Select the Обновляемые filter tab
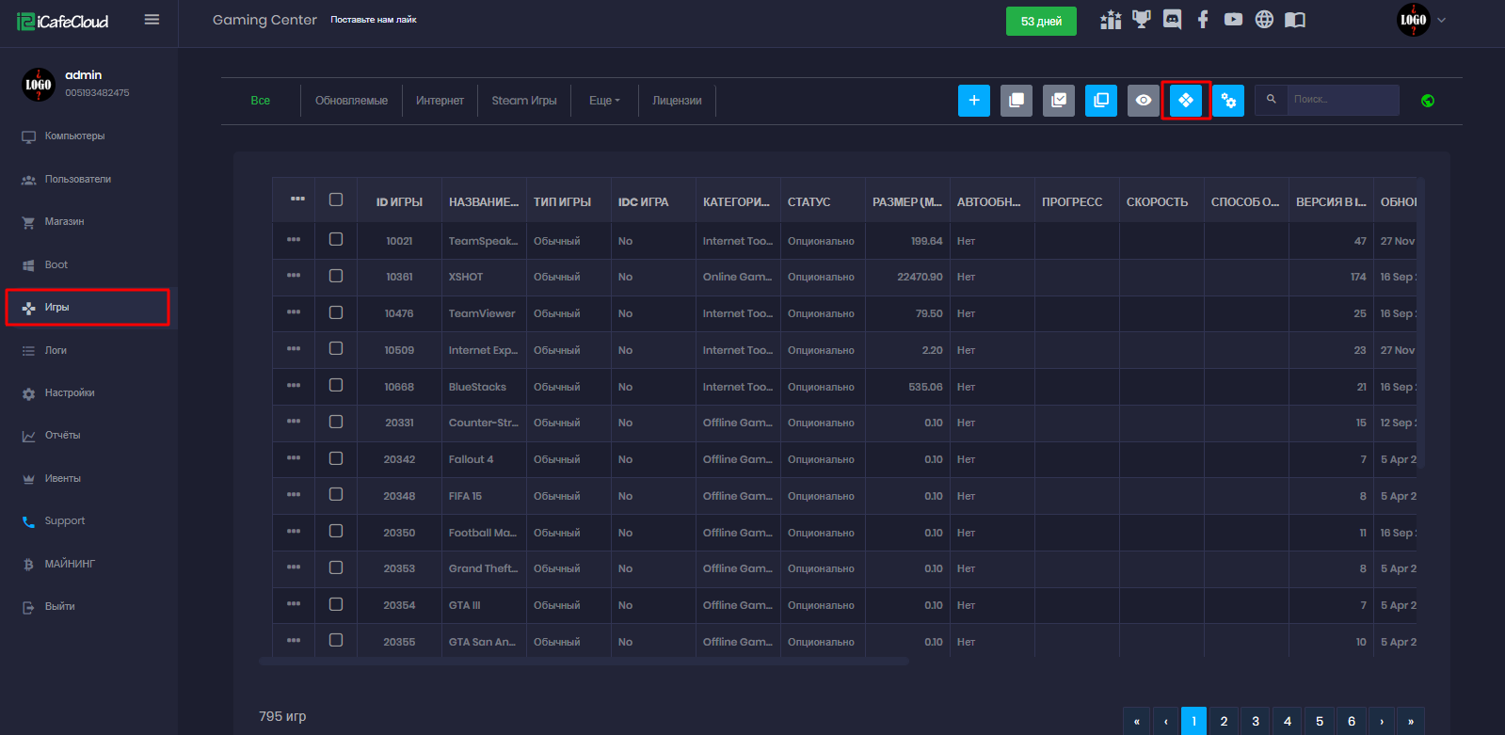Screen dimensions: 1505x735 351,101
